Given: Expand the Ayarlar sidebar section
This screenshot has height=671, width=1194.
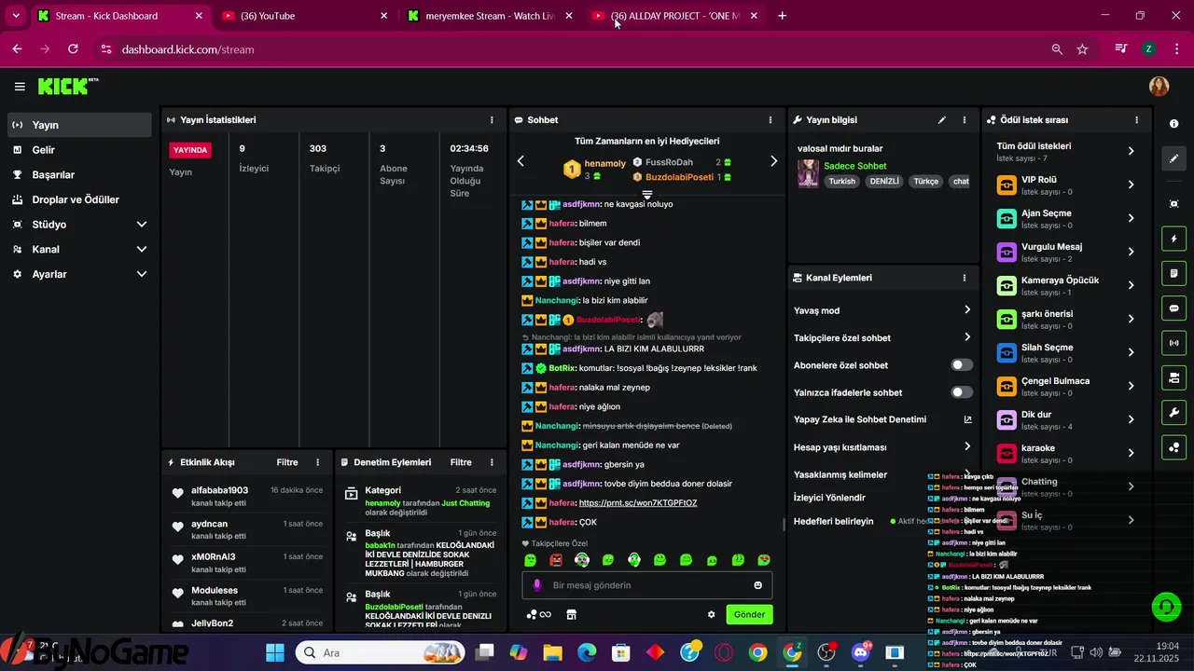Looking at the screenshot, I should tap(142, 274).
